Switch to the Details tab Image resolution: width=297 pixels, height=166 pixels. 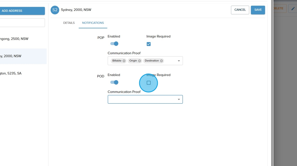point(69,23)
